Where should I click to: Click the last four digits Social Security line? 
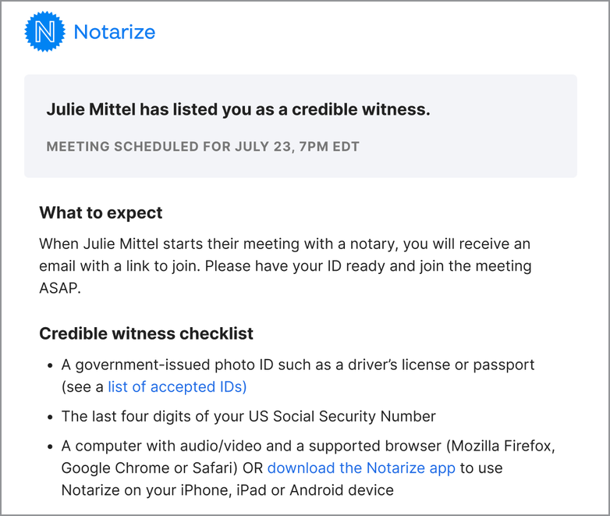tap(248, 416)
